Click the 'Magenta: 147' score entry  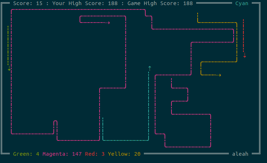tap(62, 154)
